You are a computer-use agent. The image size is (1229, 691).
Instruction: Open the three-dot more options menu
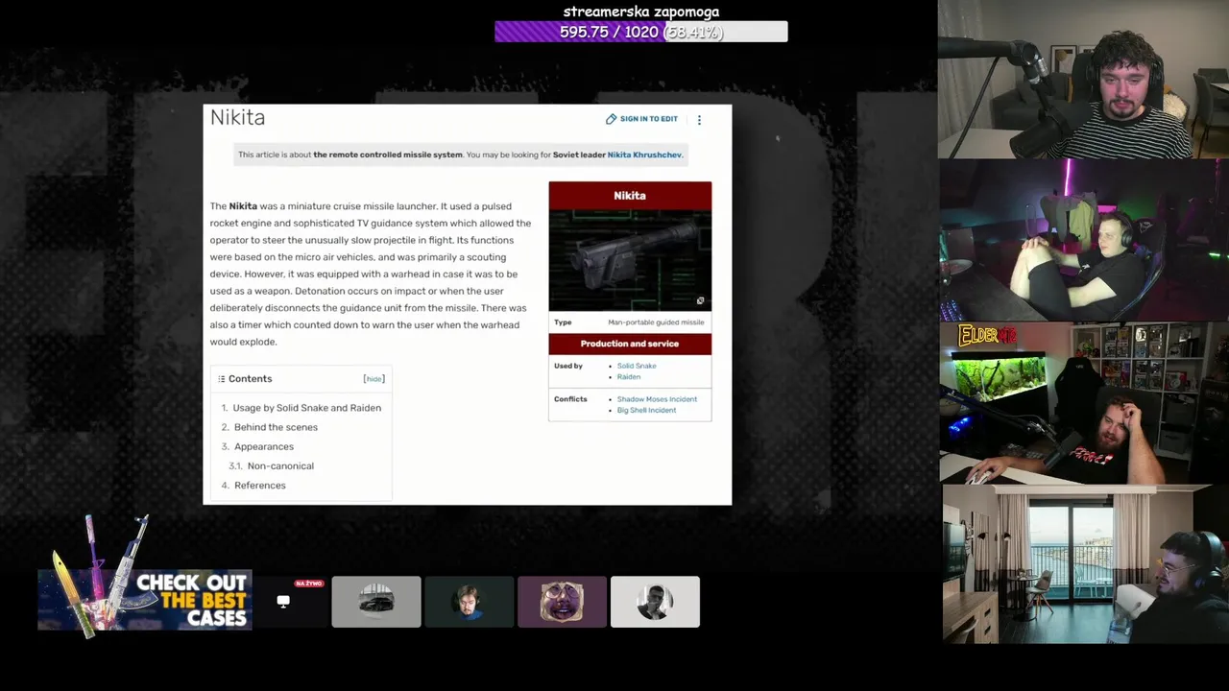pyautogui.click(x=699, y=120)
